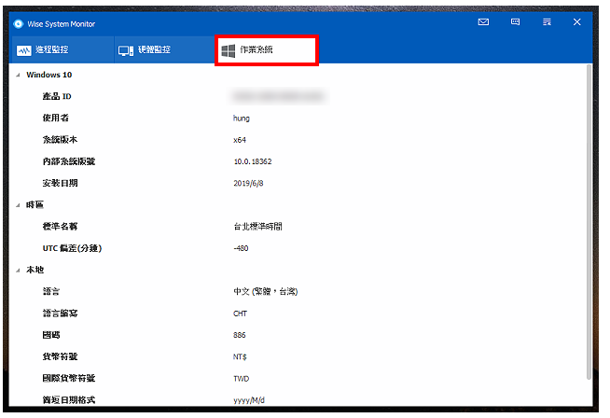This screenshot has height=418, width=610.
Task: Click the 本地 section heading
Action: click(x=35, y=270)
